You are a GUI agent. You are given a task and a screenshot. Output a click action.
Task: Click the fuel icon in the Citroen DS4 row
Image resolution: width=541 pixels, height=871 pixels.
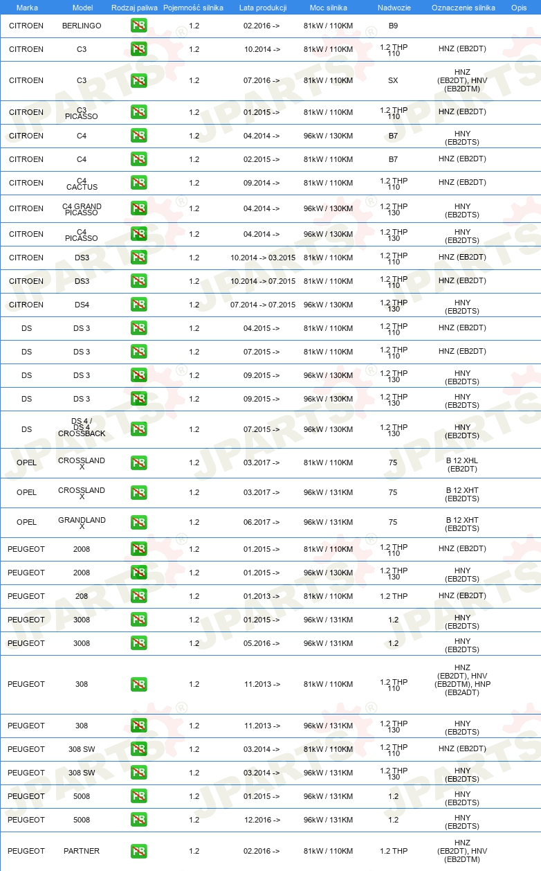click(x=138, y=305)
